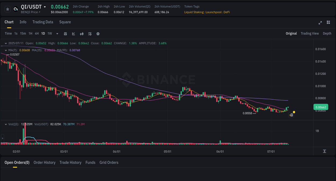
Task: Open the candlestick comparison icon
Action: [81, 34]
